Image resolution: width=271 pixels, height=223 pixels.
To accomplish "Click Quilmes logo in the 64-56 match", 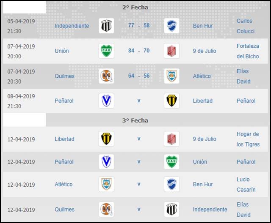I will [x=106, y=76].
